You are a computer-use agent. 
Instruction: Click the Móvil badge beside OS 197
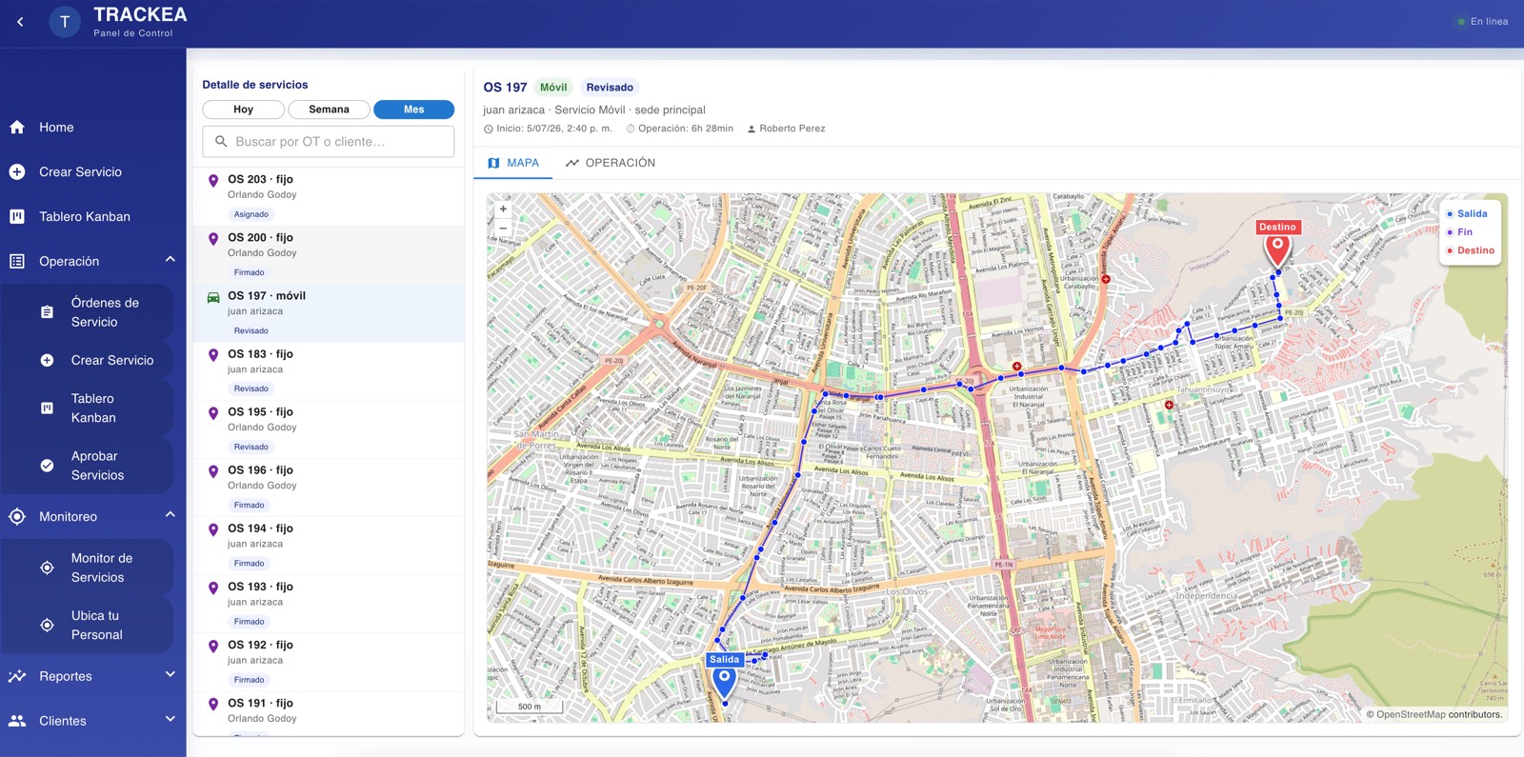point(553,88)
